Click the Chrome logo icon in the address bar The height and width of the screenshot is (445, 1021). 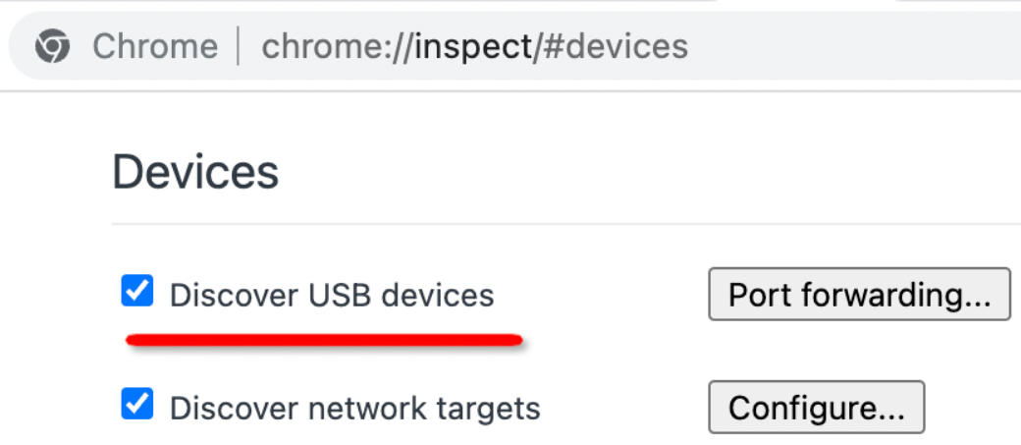coord(52,46)
